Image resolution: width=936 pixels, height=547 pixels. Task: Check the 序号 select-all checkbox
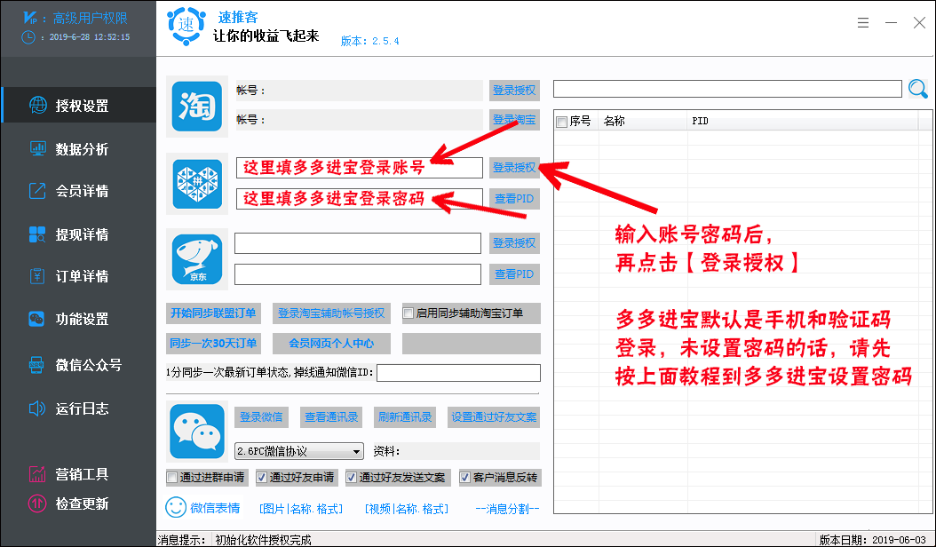[561, 122]
